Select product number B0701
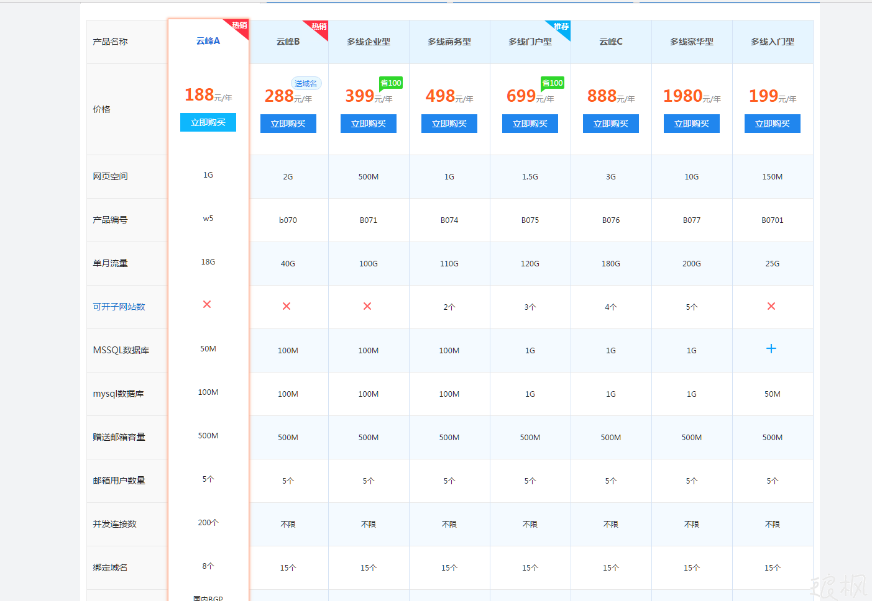The width and height of the screenshot is (872, 601). click(773, 220)
